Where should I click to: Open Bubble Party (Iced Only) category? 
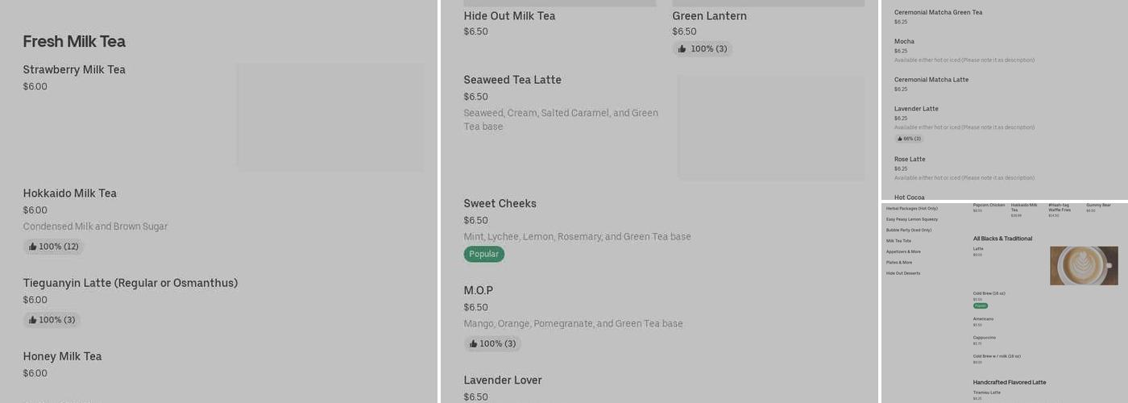(908, 230)
